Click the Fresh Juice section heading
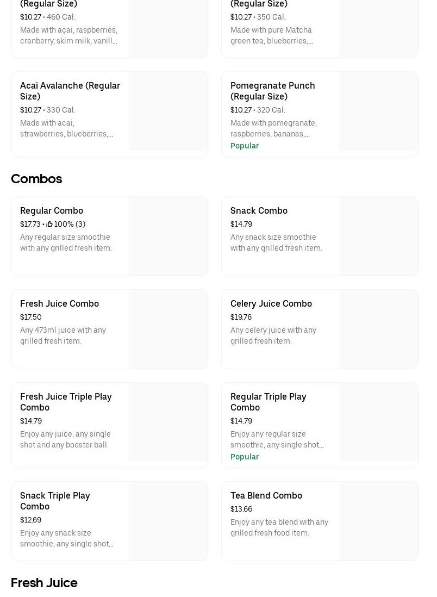 coord(44,583)
